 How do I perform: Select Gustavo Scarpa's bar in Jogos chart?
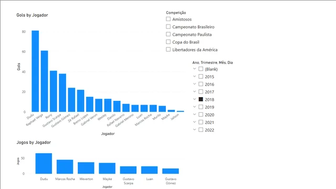[x=128, y=170]
